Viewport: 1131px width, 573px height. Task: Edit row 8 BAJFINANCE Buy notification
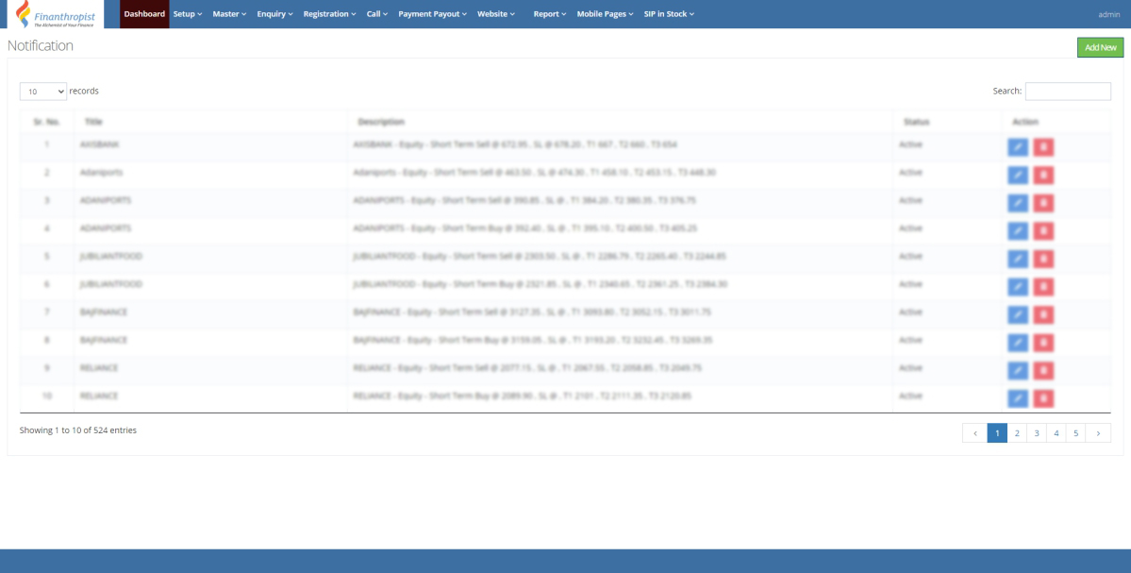[x=1018, y=342]
